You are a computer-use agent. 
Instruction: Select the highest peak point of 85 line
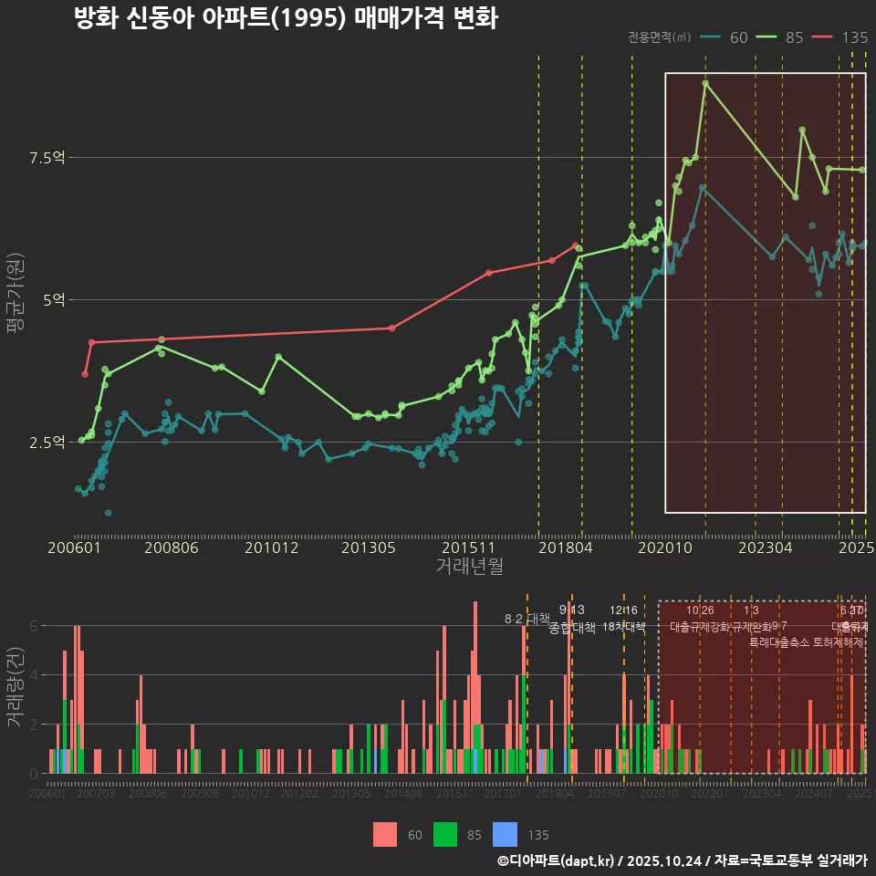(705, 83)
